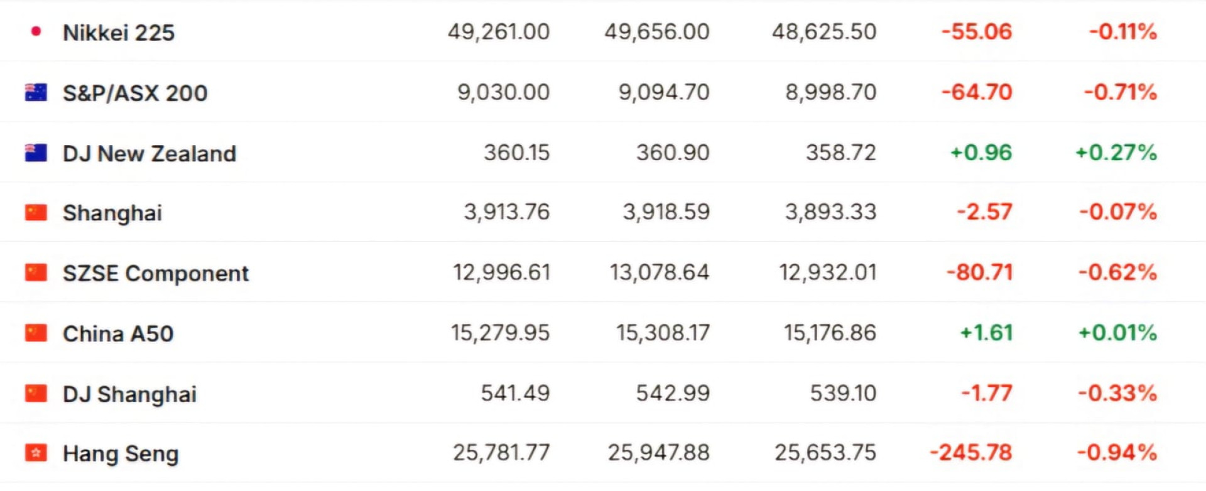Click the flag icon beside DJ Shanghai

[36, 394]
